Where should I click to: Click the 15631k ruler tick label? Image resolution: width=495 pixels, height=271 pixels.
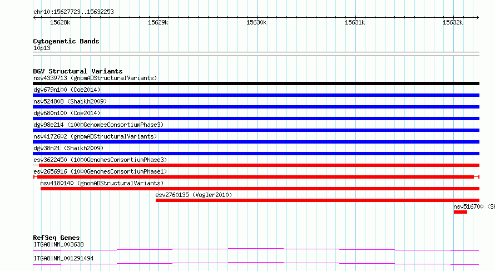(x=355, y=22)
